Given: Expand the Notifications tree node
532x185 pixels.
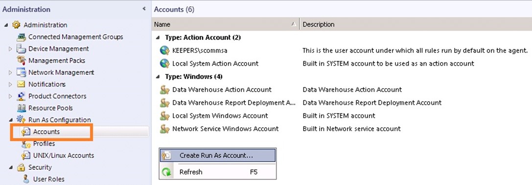Looking at the screenshot, I should point(10,84).
